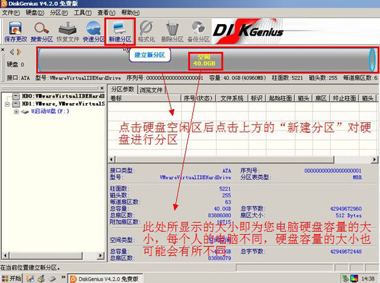
Task: Click the 总字节数 value 42949672960
Action: [346, 209]
